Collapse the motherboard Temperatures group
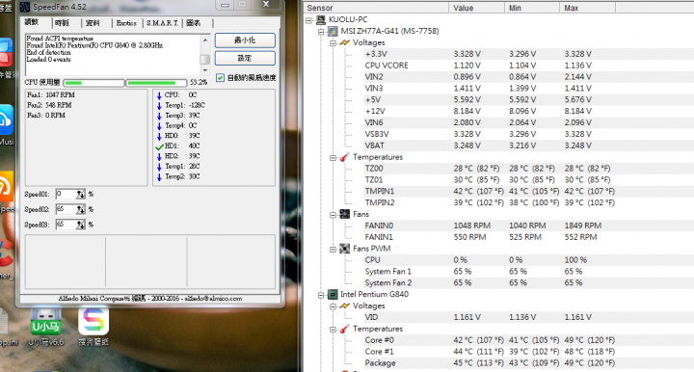Screen dimensions: 694x372 point(333,157)
